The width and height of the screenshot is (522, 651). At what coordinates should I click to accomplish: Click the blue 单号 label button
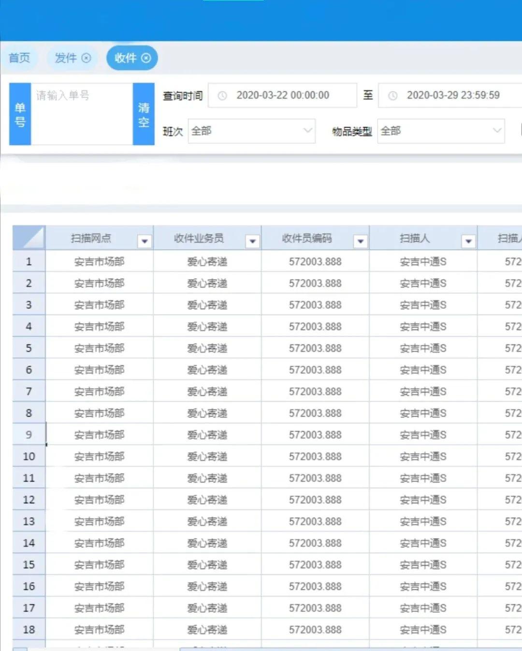(x=20, y=114)
